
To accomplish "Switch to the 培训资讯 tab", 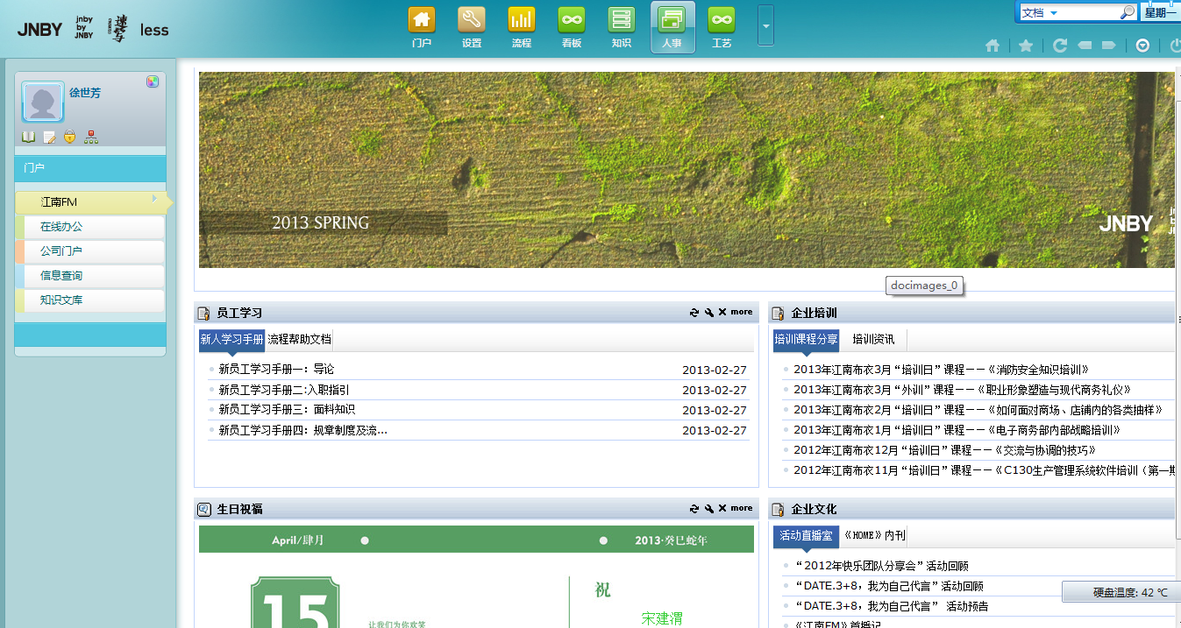I will pos(873,340).
